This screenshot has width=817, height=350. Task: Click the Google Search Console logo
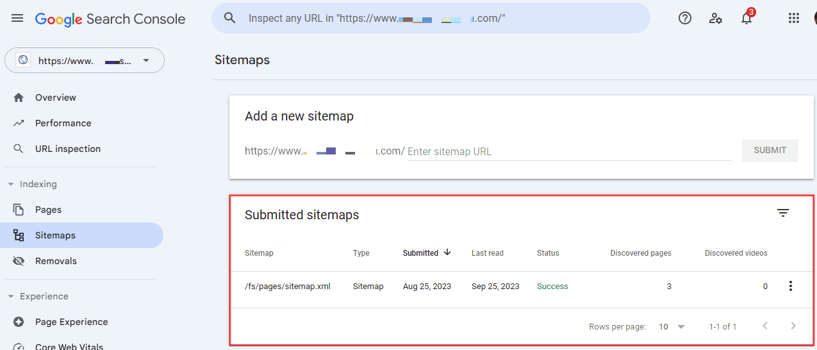(110, 19)
